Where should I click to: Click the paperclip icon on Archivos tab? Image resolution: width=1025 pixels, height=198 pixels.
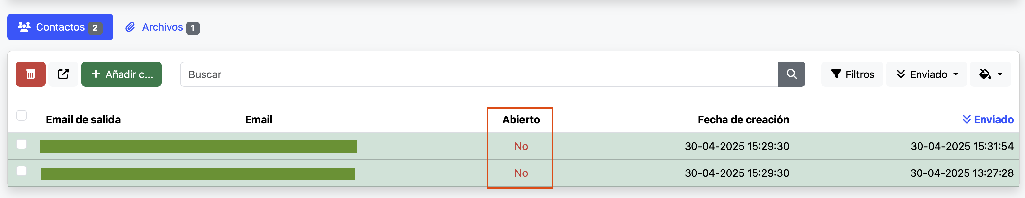point(131,27)
